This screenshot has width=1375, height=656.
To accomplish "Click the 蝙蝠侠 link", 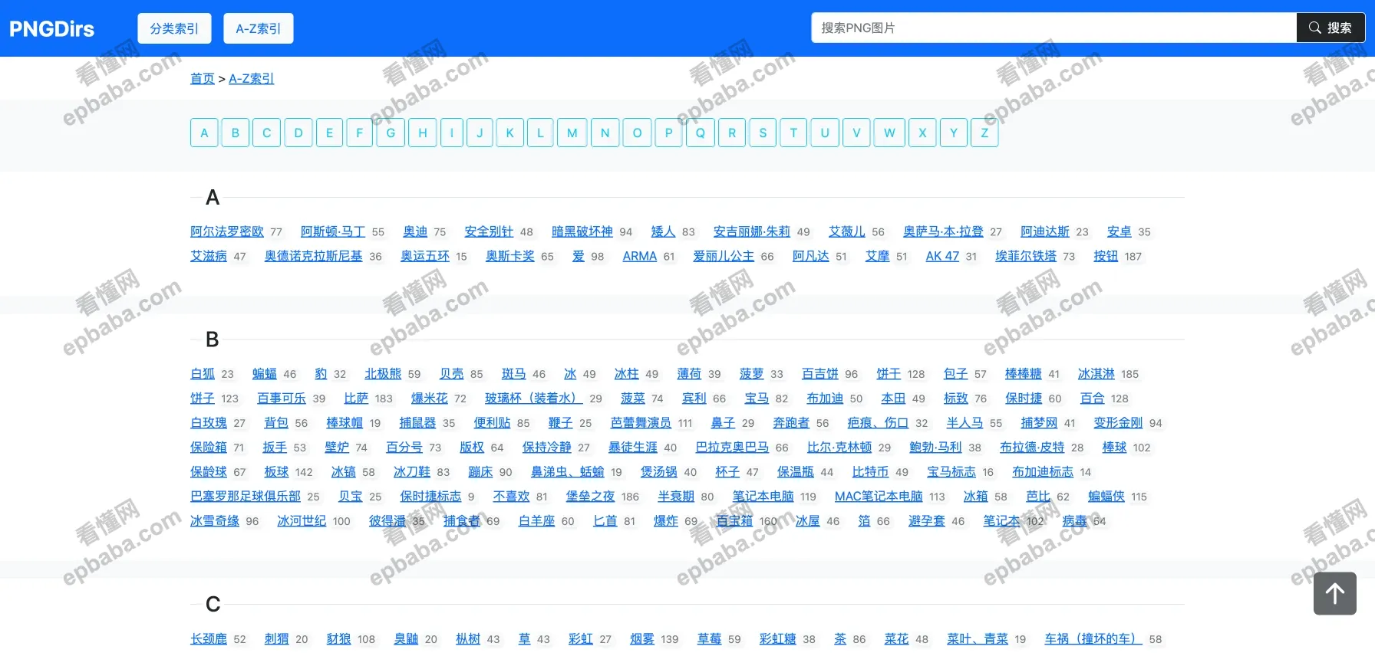I will pyautogui.click(x=1106, y=497).
